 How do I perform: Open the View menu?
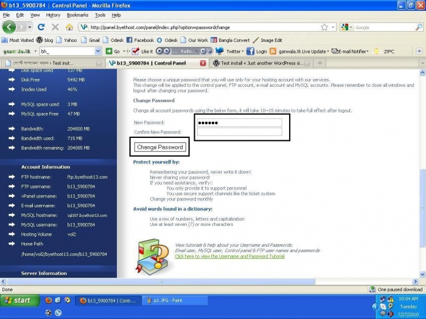point(35,15)
